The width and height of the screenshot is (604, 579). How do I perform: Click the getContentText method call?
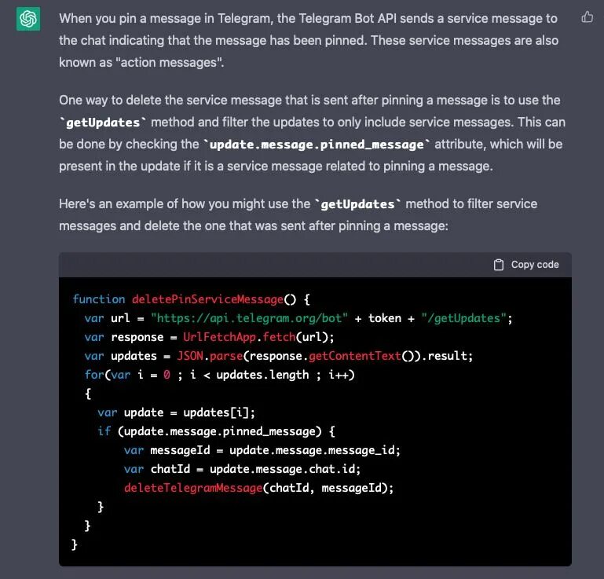pyautogui.click(x=355, y=356)
